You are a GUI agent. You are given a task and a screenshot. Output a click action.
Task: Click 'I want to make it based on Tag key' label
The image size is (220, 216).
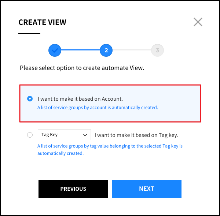136,135
